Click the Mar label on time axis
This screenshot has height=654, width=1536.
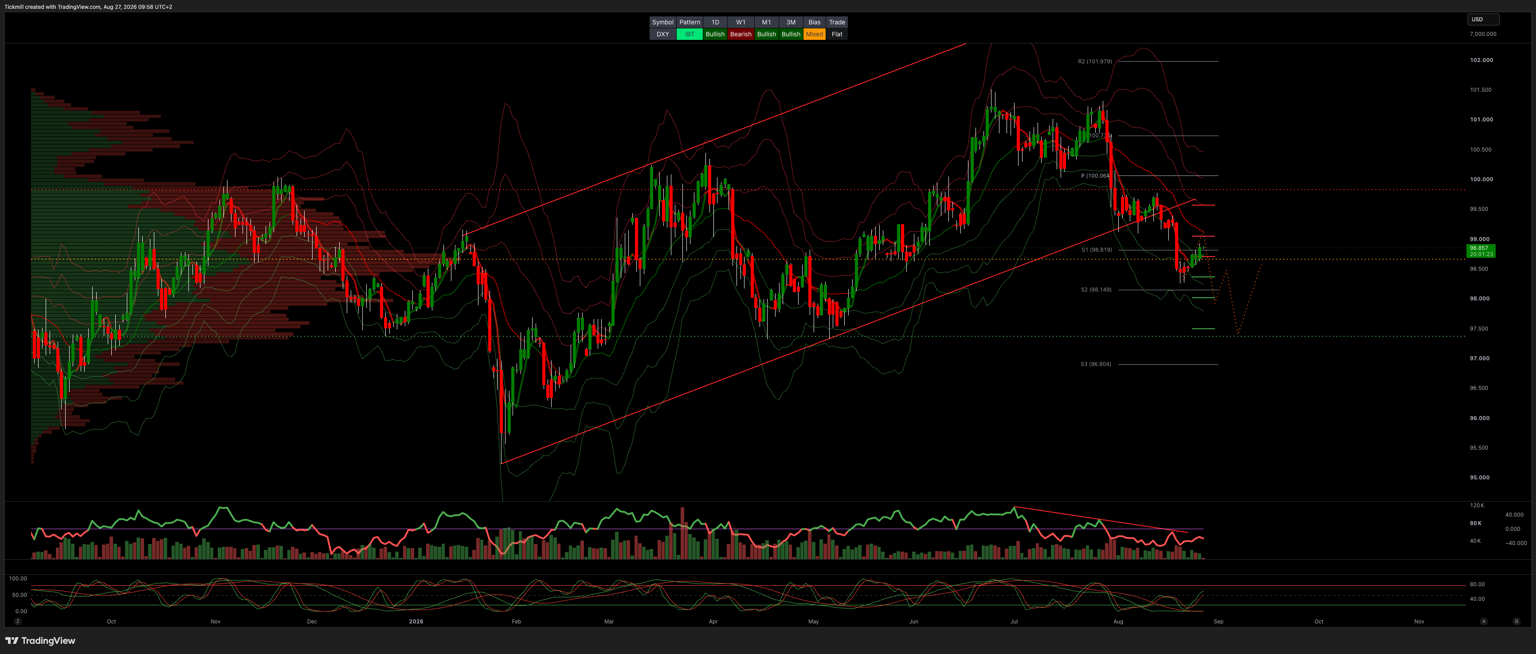point(609,621)
